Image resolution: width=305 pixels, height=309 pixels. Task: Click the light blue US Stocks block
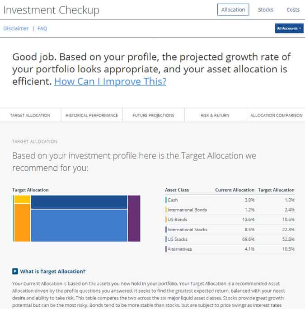click(79, 225)
